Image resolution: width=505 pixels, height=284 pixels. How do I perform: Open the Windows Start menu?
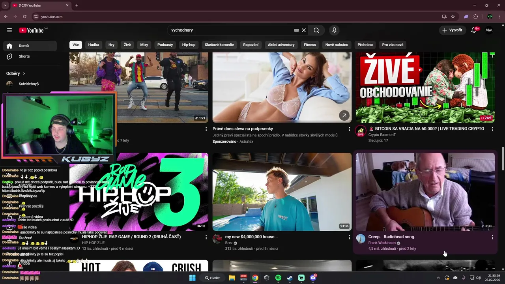click(192, 278)
